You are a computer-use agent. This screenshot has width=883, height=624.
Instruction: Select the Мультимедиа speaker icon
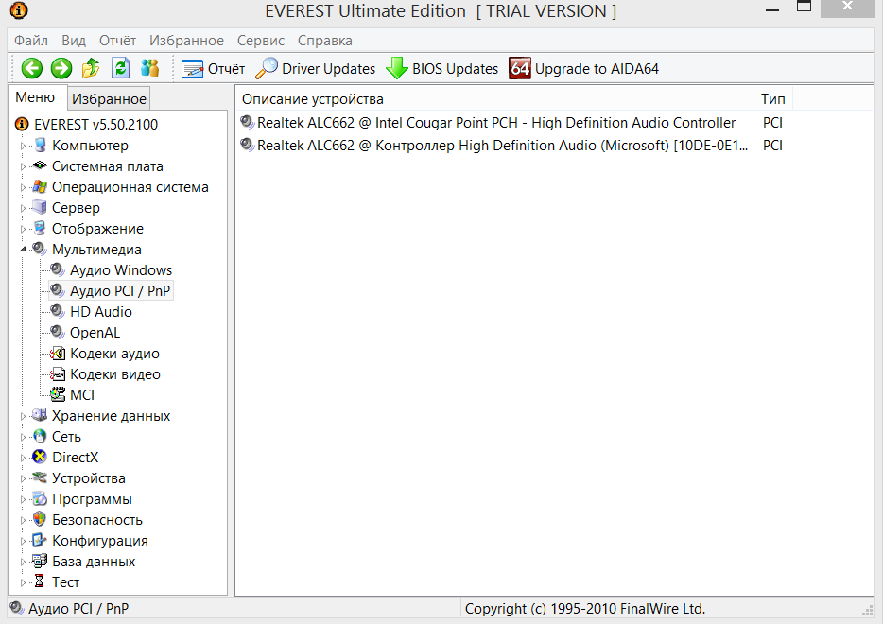tap(39, 249)
